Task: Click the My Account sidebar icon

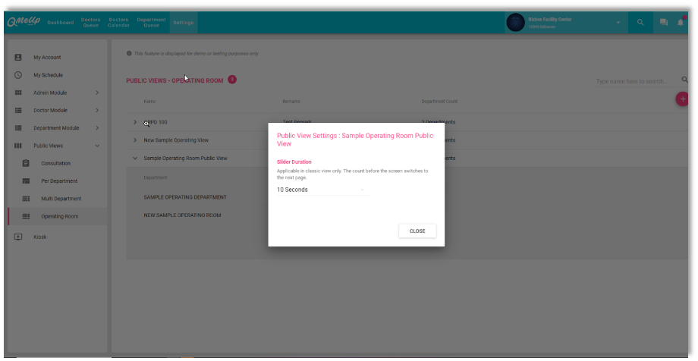Action: (18, 58)
